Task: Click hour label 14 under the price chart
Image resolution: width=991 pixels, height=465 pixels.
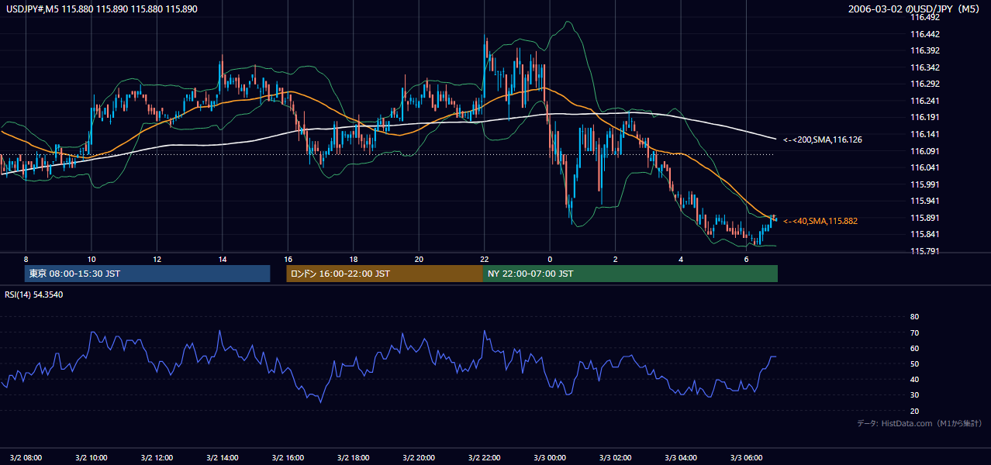Action: pos(223,259)
